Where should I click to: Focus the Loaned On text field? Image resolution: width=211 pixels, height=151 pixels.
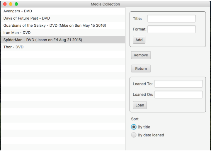pos(178,94)
